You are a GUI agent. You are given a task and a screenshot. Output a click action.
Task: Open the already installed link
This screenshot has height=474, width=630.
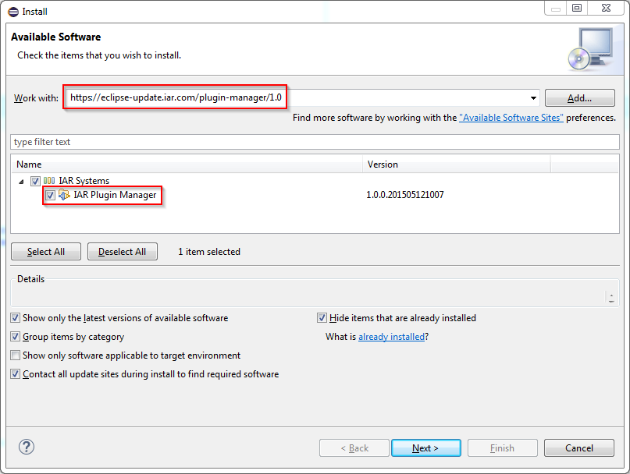pyautogui.click(x=391, y=337)
